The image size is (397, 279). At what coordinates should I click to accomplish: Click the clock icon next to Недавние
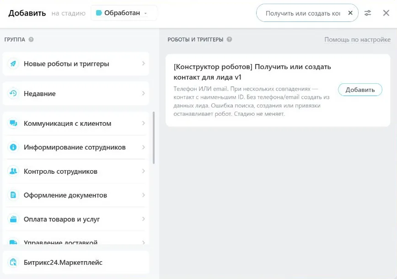pyautogui.click(x=13, y=93)
